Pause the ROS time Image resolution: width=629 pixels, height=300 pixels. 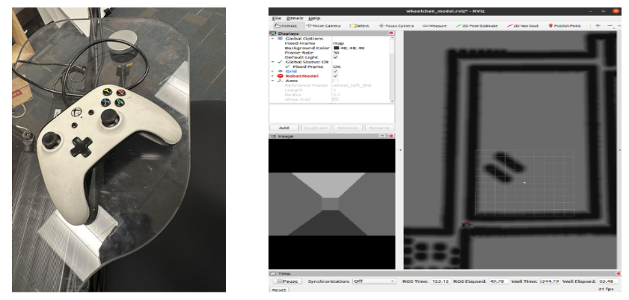[x=288, y=281]
